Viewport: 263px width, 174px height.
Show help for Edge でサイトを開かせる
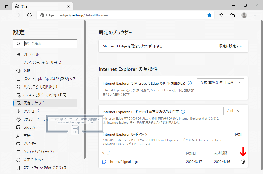tap(190, 83)
